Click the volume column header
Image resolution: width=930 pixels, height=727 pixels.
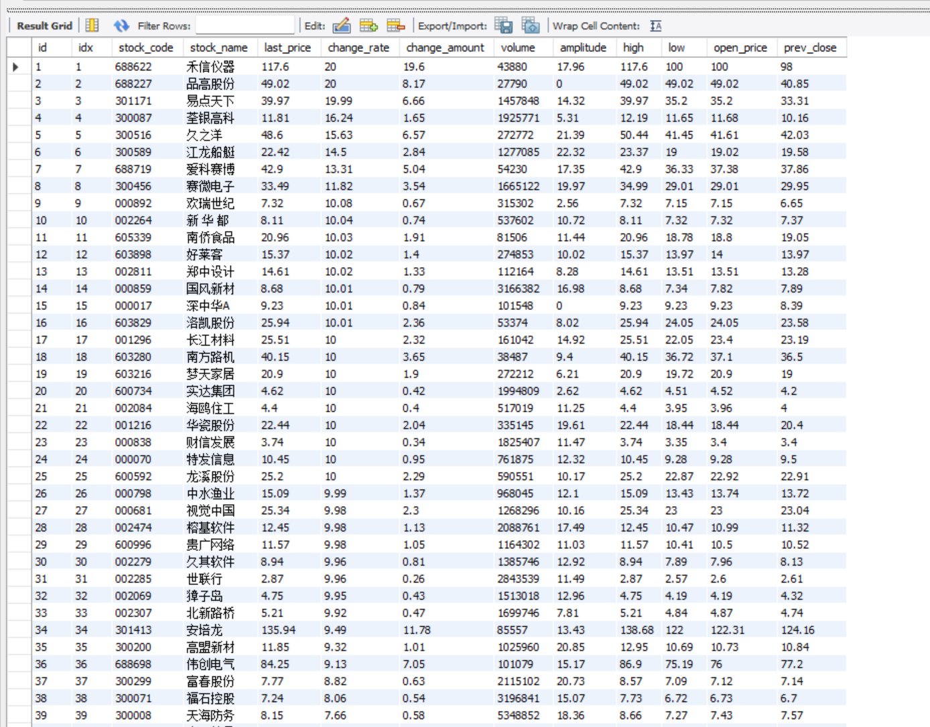(518, 48)
